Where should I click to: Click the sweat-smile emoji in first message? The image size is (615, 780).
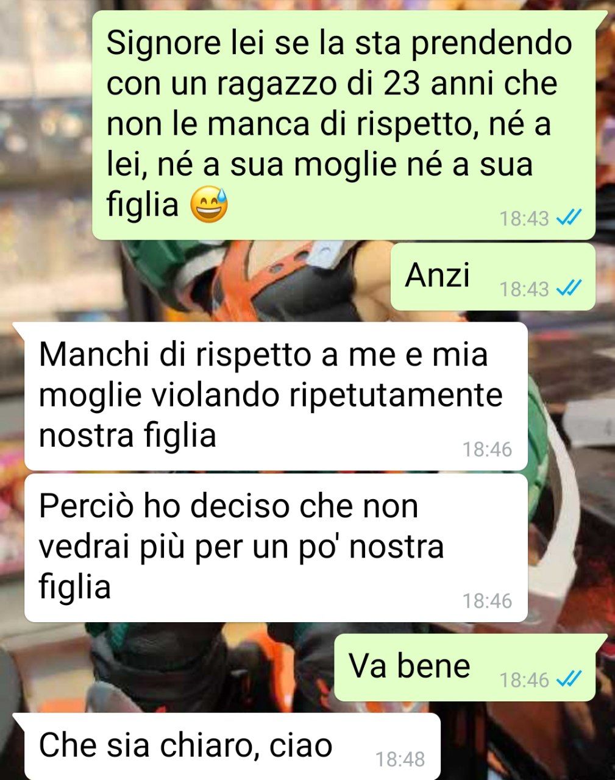coord(210,205)
